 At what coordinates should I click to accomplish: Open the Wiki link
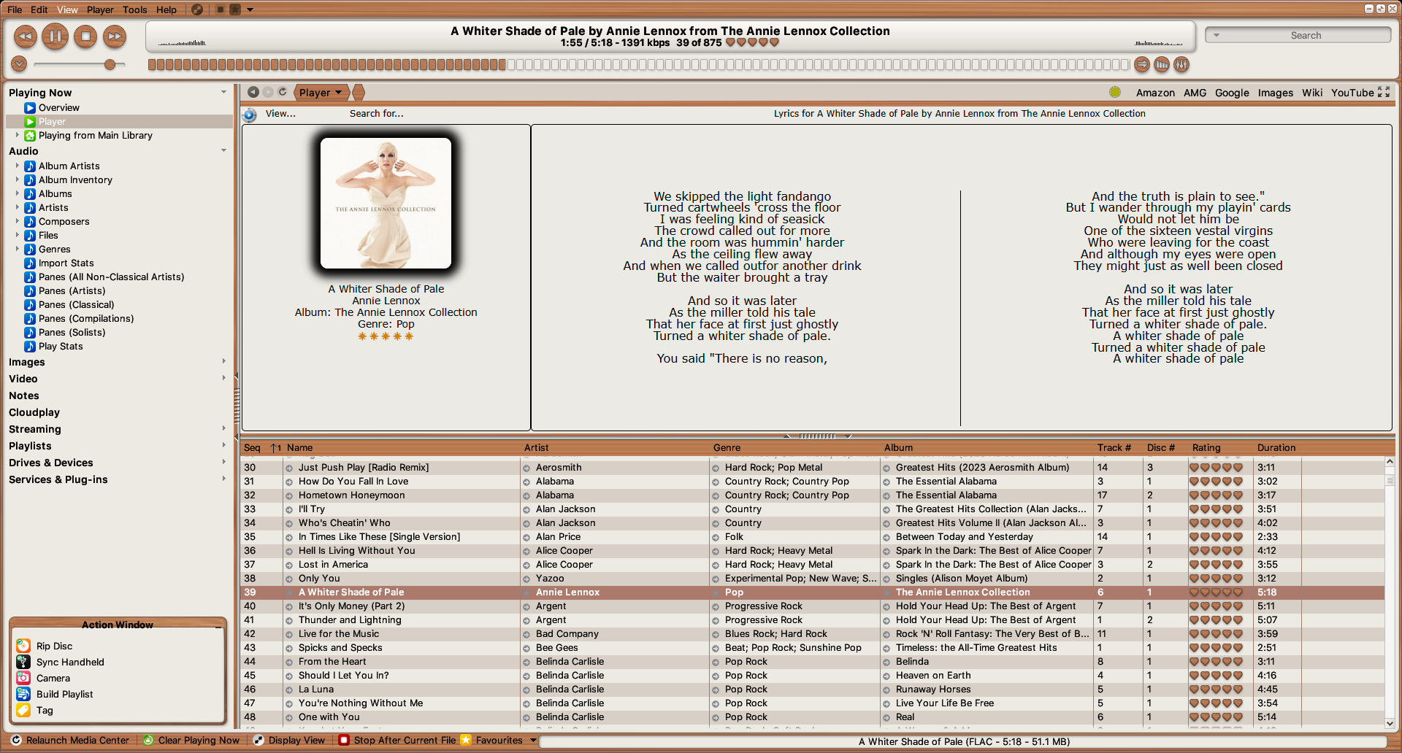click(x=1312, y=93)
